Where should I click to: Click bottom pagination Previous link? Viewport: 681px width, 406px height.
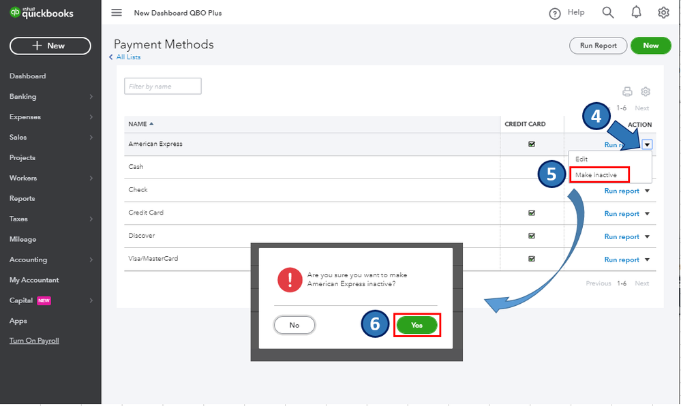coord(598,283)
